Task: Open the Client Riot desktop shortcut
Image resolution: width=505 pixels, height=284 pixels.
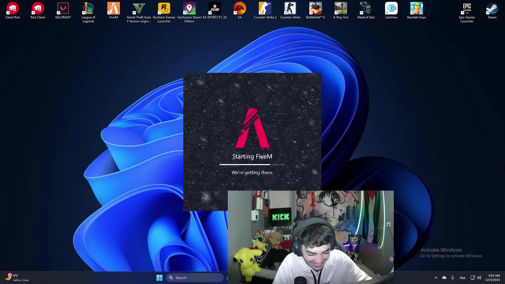Action: point(13,11)
